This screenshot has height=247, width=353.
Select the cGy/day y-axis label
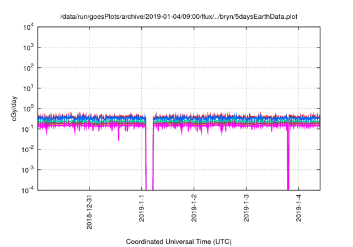click(14, 109)
